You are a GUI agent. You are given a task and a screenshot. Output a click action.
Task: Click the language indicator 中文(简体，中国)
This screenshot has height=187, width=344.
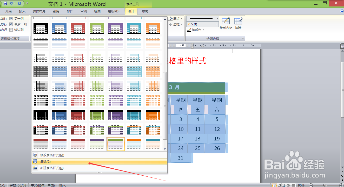tap(43, 185)
